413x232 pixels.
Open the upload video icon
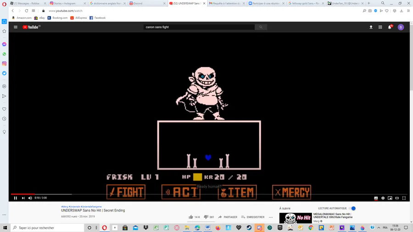[x=371, y=27]
